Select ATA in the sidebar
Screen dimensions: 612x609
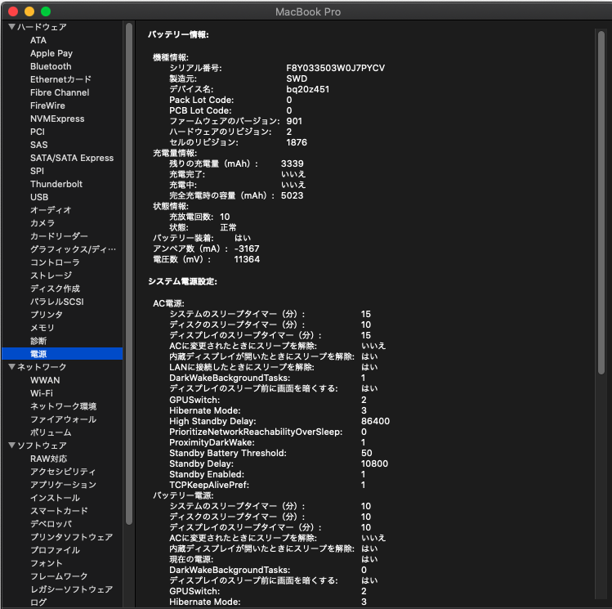point(38,40)
